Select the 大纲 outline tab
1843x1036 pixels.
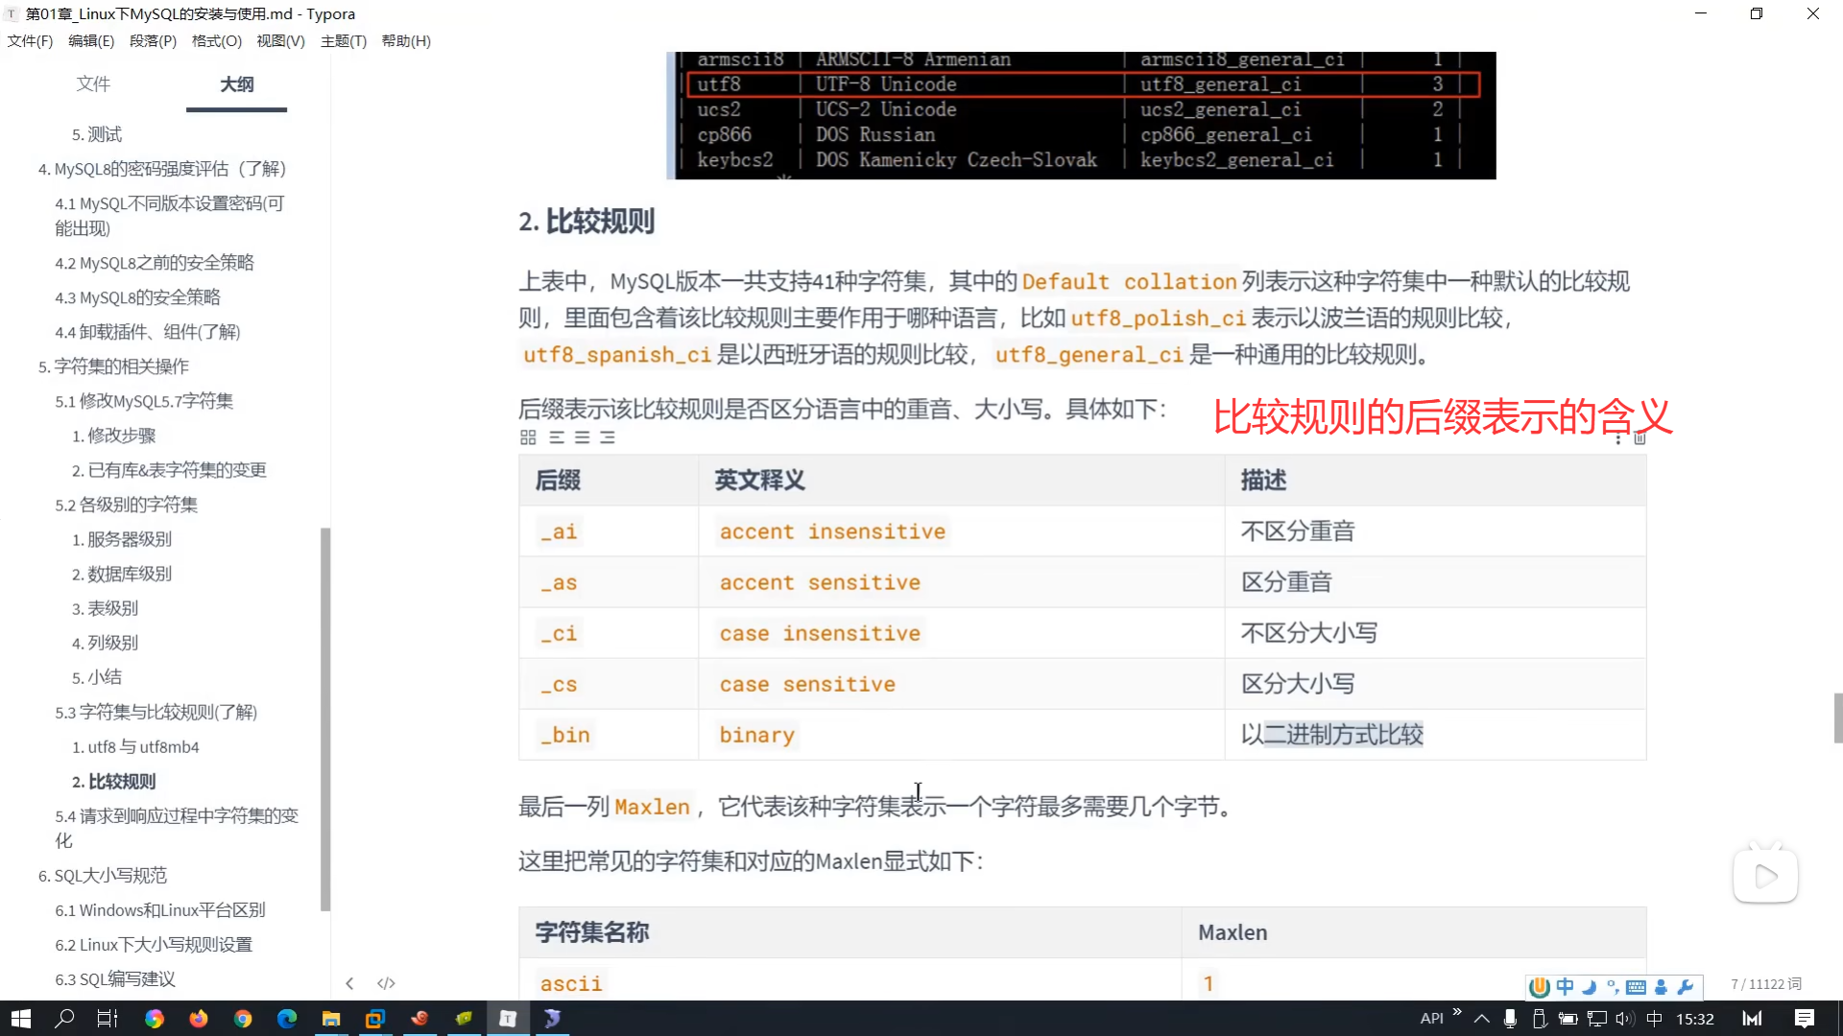(237, 84)
